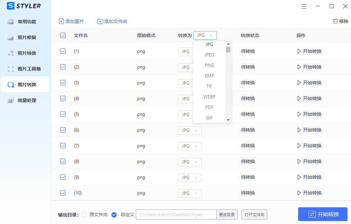Click the 移除 trash icon
This screenshot has width=351, height=224.
(335, 21)
